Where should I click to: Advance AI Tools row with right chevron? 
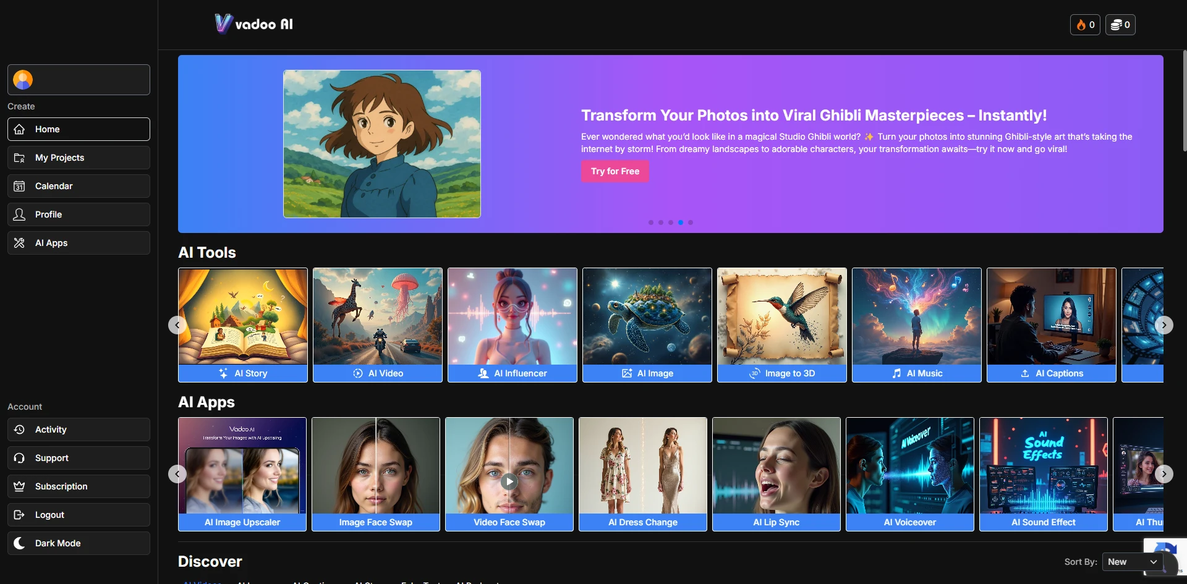tap(1164, 324)
